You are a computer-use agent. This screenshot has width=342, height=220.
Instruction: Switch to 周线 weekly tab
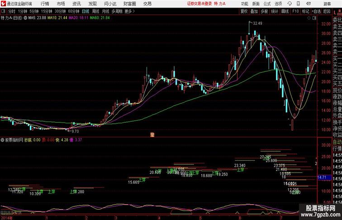[95, 11]
